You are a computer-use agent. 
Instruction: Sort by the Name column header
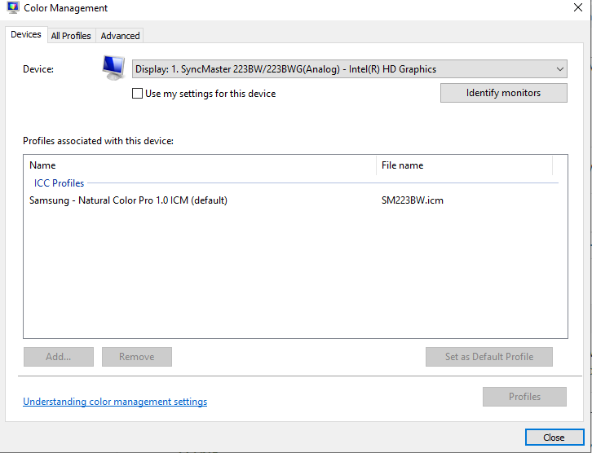(x=200, y=165)
